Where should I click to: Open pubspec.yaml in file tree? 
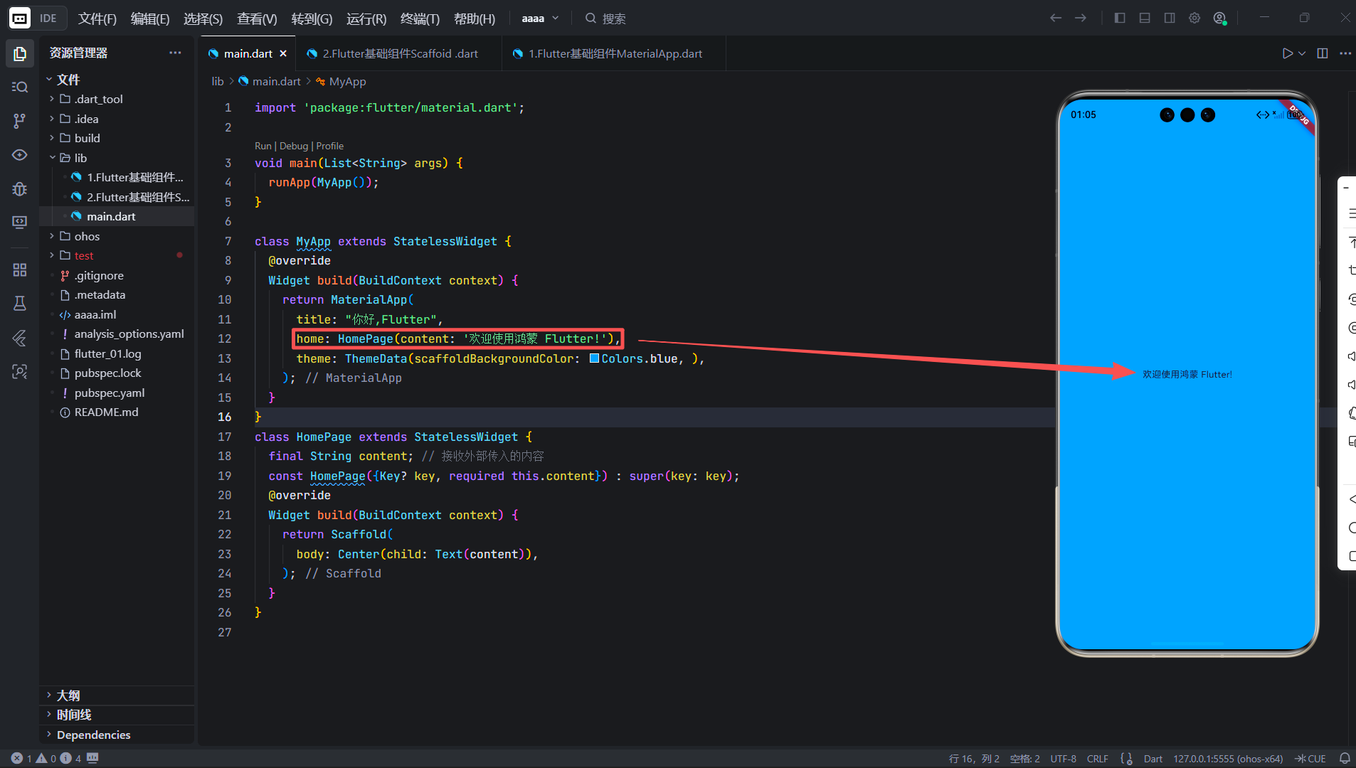tap(110, 393)
